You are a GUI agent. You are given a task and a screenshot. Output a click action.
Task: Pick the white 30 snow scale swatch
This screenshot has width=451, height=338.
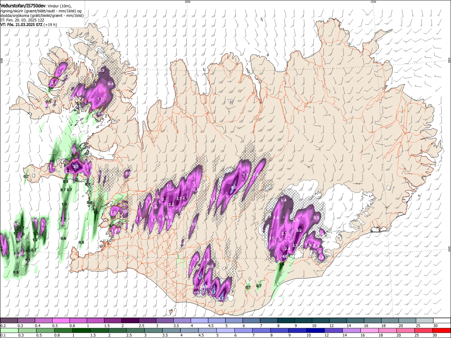[442, 320]
